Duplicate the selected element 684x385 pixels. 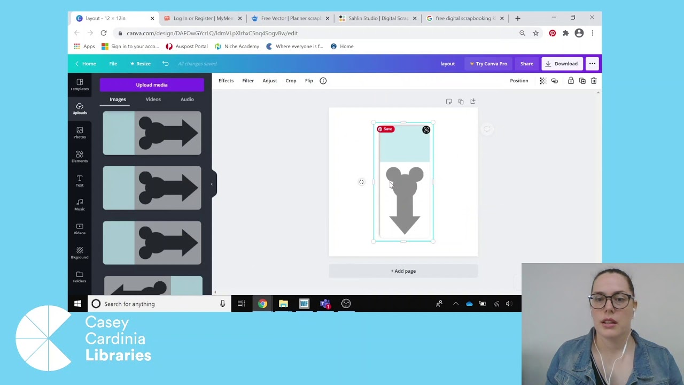582,81
